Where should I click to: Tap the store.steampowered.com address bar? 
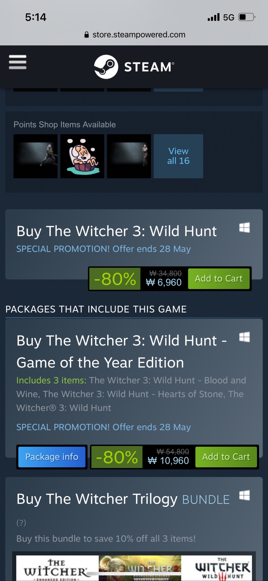[x=139, y=35]
